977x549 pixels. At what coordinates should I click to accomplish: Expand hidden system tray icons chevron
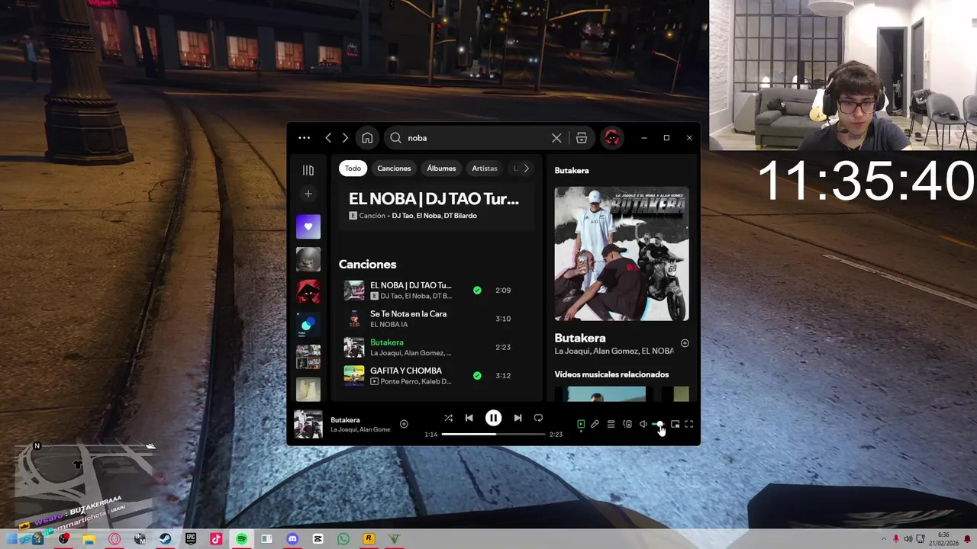[882, 539]
